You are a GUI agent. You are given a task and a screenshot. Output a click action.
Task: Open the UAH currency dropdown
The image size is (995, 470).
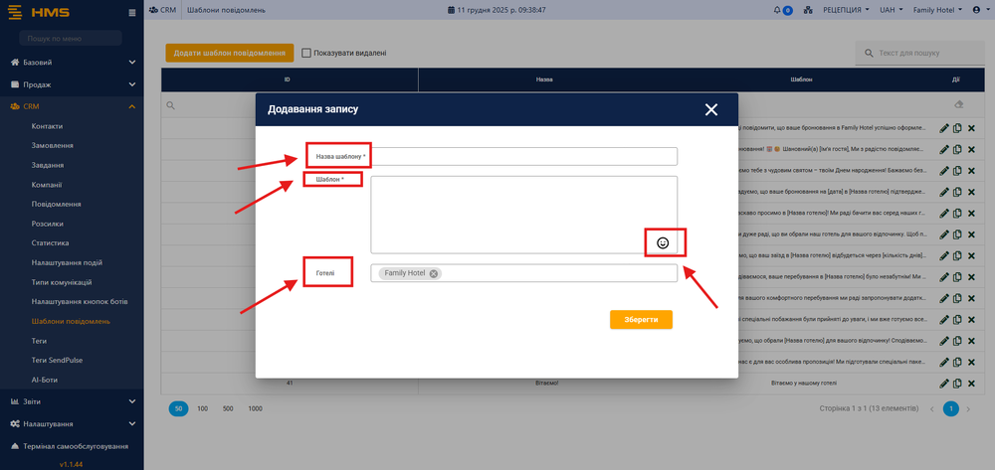coord(889,9)
